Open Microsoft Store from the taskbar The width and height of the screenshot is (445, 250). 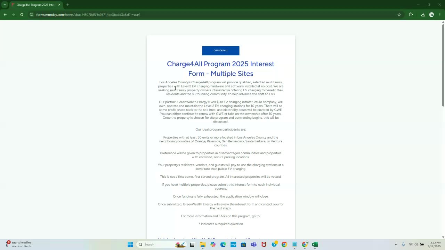[x=243, y=244]
